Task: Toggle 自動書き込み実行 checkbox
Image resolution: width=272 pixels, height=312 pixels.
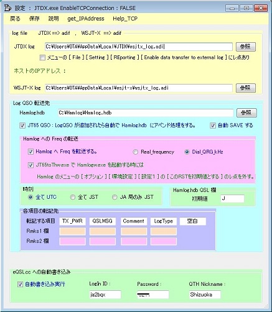Action: 20,284
